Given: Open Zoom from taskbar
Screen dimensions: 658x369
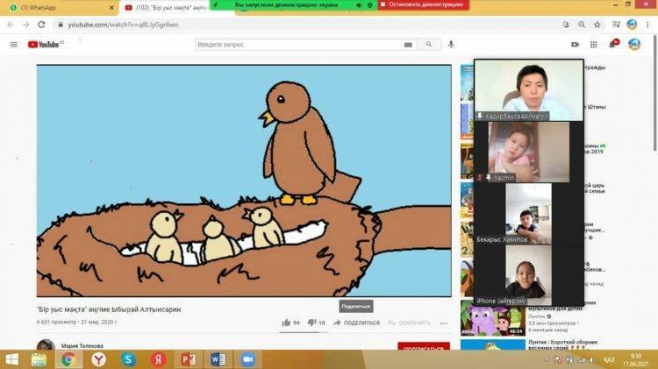Looking at the screenshot, I should click(247, 359).
